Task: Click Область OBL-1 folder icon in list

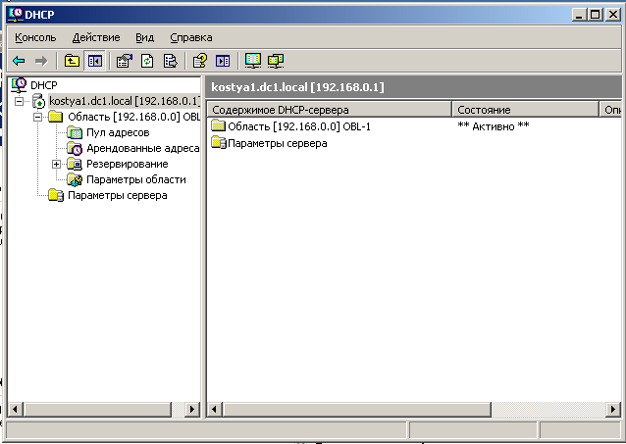Action: point(219,126)
